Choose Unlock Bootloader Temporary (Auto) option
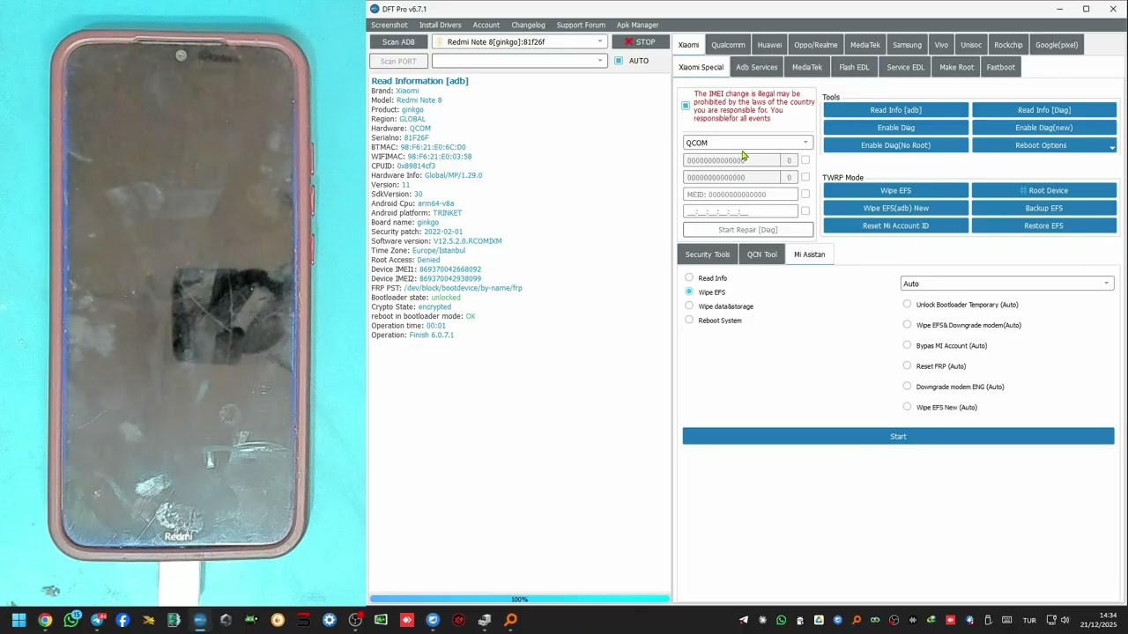Screen dimensions: 1128x634 pyautogui.click(x=907, y=305)
